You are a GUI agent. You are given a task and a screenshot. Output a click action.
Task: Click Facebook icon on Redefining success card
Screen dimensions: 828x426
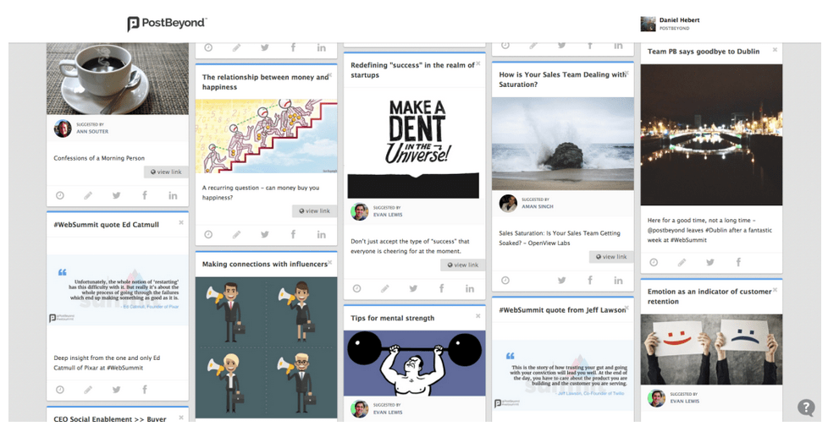(x=441, y=288)
